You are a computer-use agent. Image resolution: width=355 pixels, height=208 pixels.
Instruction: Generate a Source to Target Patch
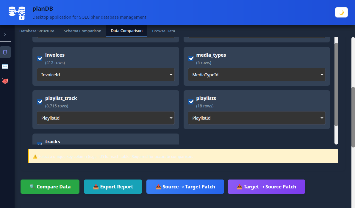[185, 187]
